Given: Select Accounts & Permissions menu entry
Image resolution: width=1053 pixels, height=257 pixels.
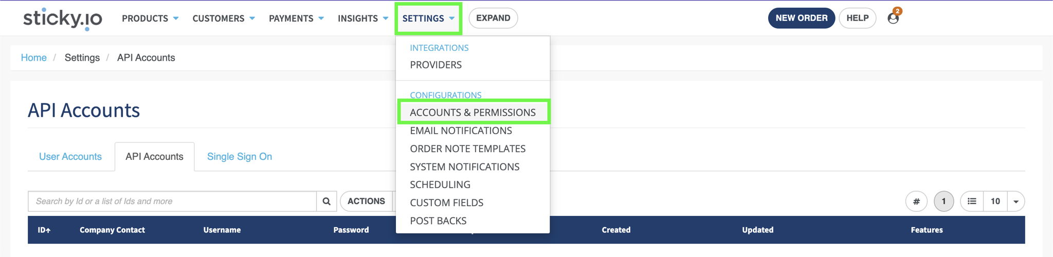Looking at the screenshot, I should pyautogui.click(x=473, y=113).
